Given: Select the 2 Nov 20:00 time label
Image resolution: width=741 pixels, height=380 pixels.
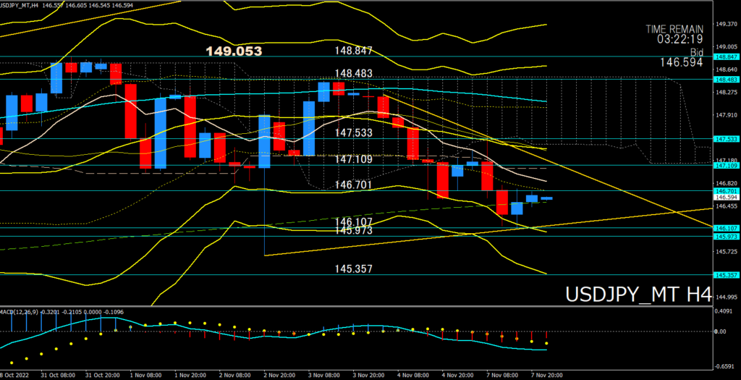Looking at the screenshot, I should (x=281, y=375).
